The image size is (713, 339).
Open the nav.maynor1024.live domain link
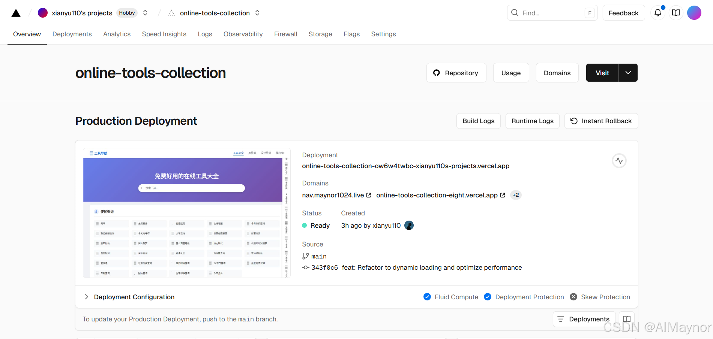[x=333, y=195]
